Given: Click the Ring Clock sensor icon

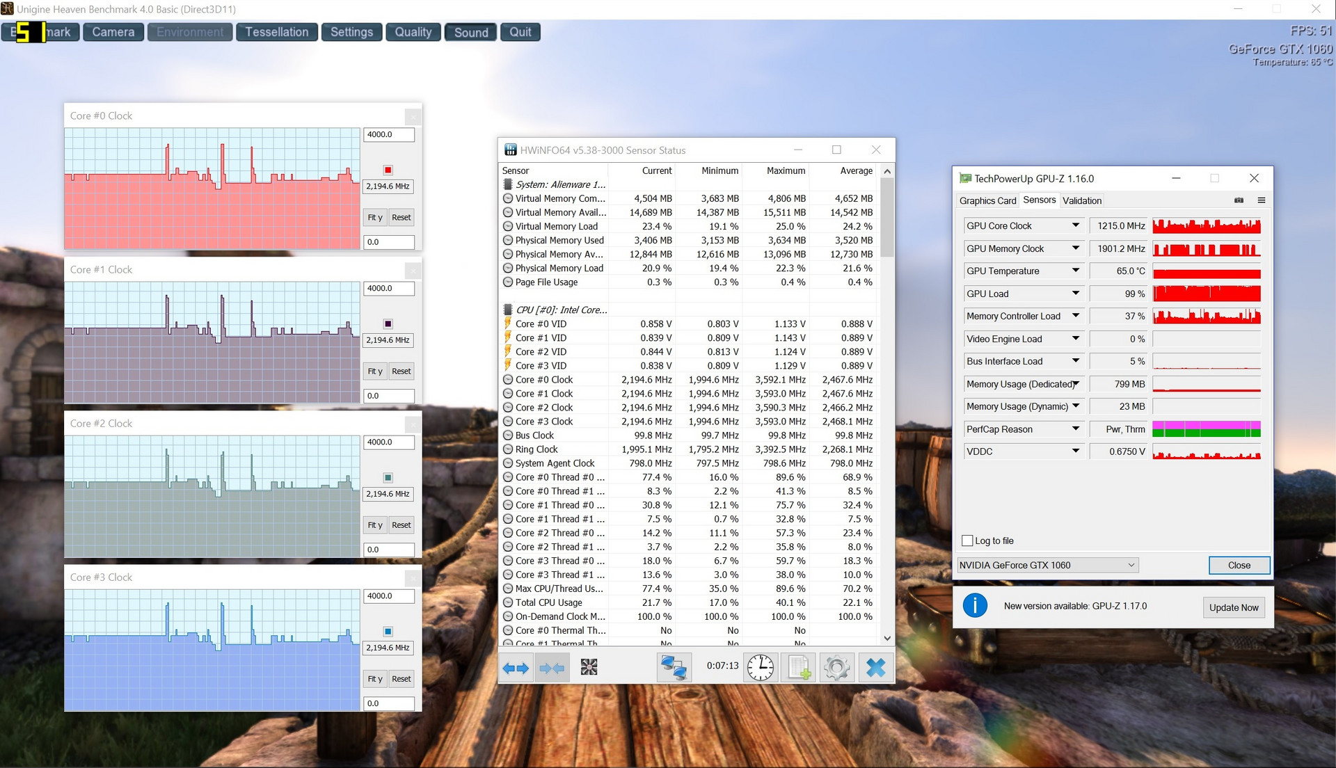Looking at the screenshot, I should click(x=508, y=449).
